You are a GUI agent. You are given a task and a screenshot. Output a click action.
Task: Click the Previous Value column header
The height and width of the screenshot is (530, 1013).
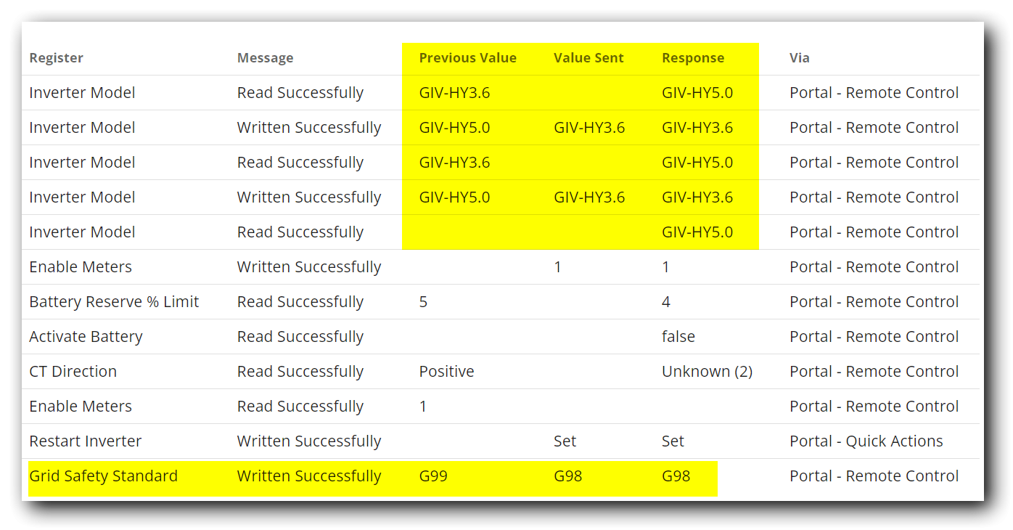[x=467, y=58]
